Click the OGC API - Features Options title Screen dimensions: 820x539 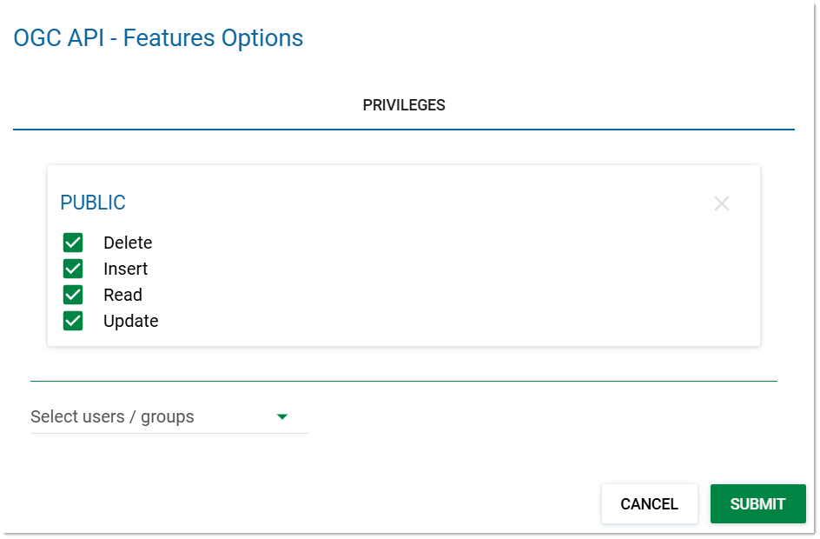158,38
